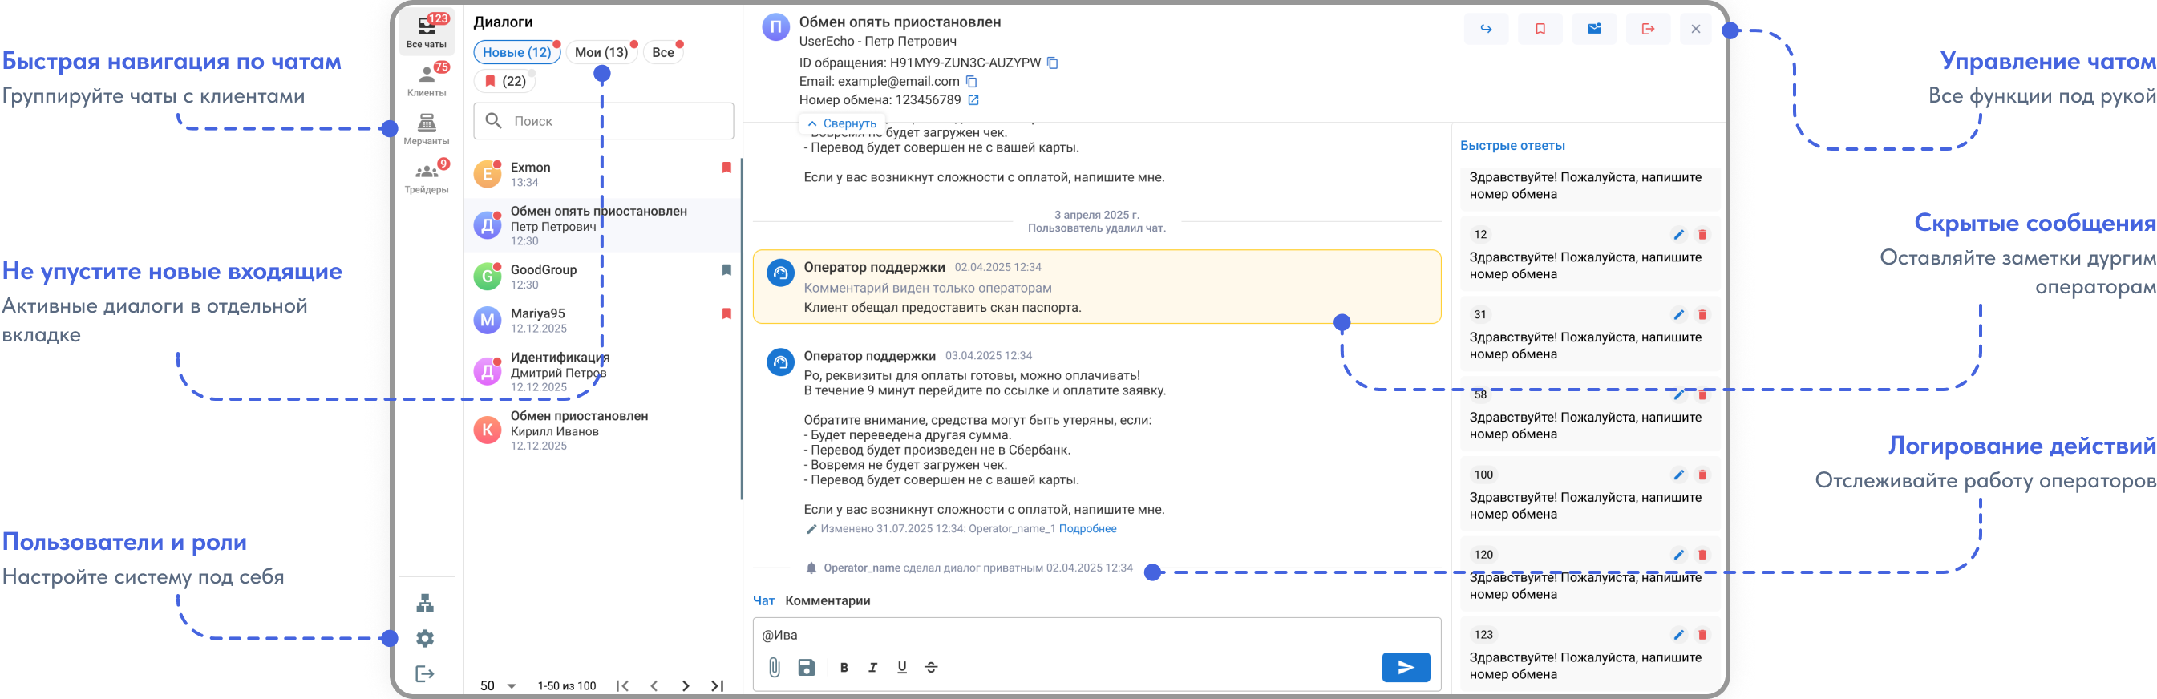Screen dimensions: 2157x699
Task: Insert the quick reply text under number 31
Action: click(x=1585, y=345)
